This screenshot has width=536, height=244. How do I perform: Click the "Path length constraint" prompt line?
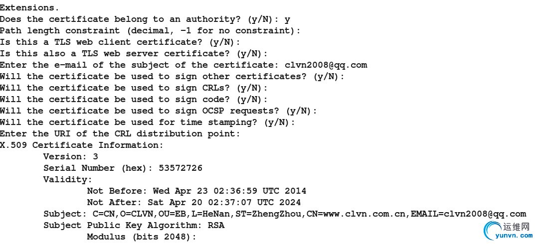tap(150, 30)
